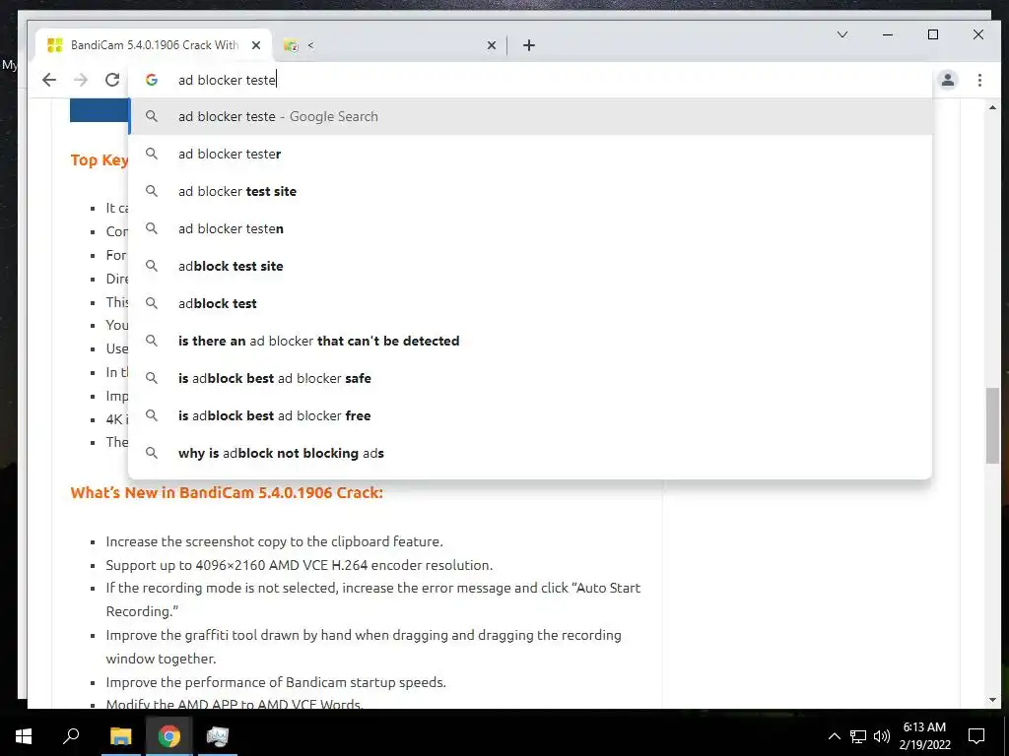Open Windows taskbar search
This screenshot has height=756, width=1009.
point(71,736)
